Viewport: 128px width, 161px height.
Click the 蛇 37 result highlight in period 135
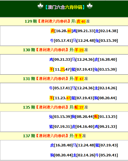click(x=79, y=107)
